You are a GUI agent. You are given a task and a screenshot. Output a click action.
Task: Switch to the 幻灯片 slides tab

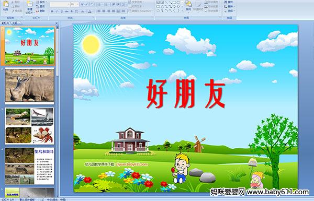click(x=5, y=23)
